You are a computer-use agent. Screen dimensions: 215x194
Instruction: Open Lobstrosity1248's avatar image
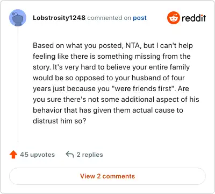[x=18, y=18]
